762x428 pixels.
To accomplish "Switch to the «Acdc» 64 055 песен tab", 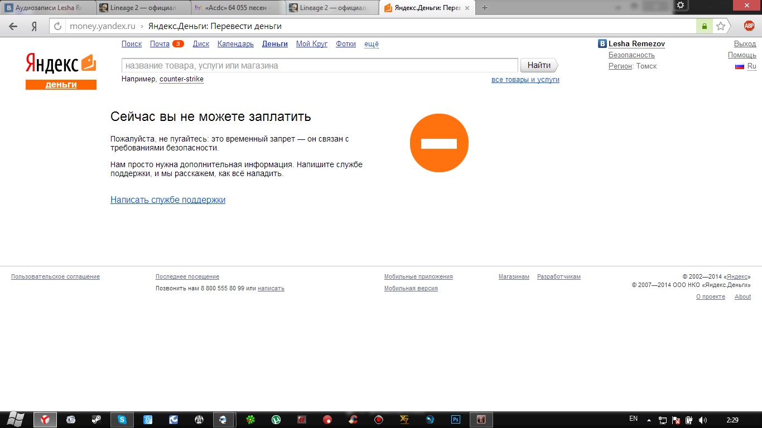I will click(x=238, y=8).
